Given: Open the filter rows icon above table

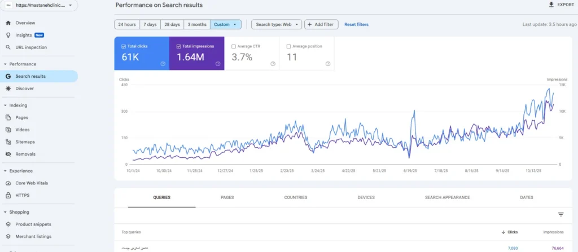Looking at the screenshot, I should coord(561,214).
